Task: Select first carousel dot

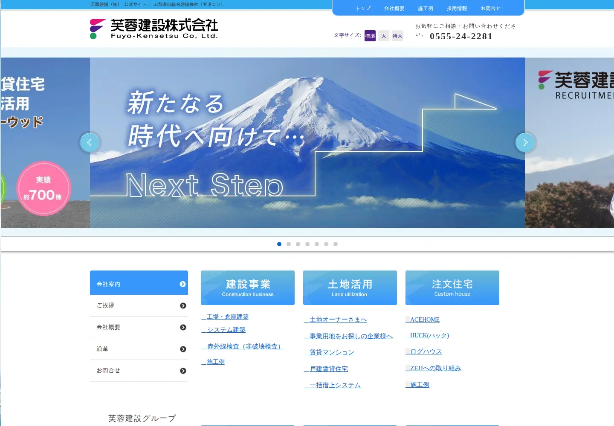Action: 279,244
